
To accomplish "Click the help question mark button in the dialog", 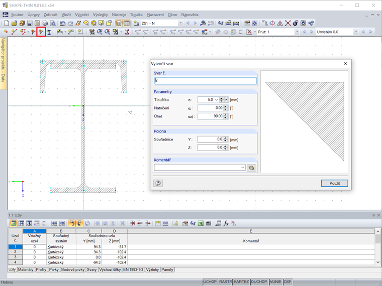I will (x=158, y=183).
